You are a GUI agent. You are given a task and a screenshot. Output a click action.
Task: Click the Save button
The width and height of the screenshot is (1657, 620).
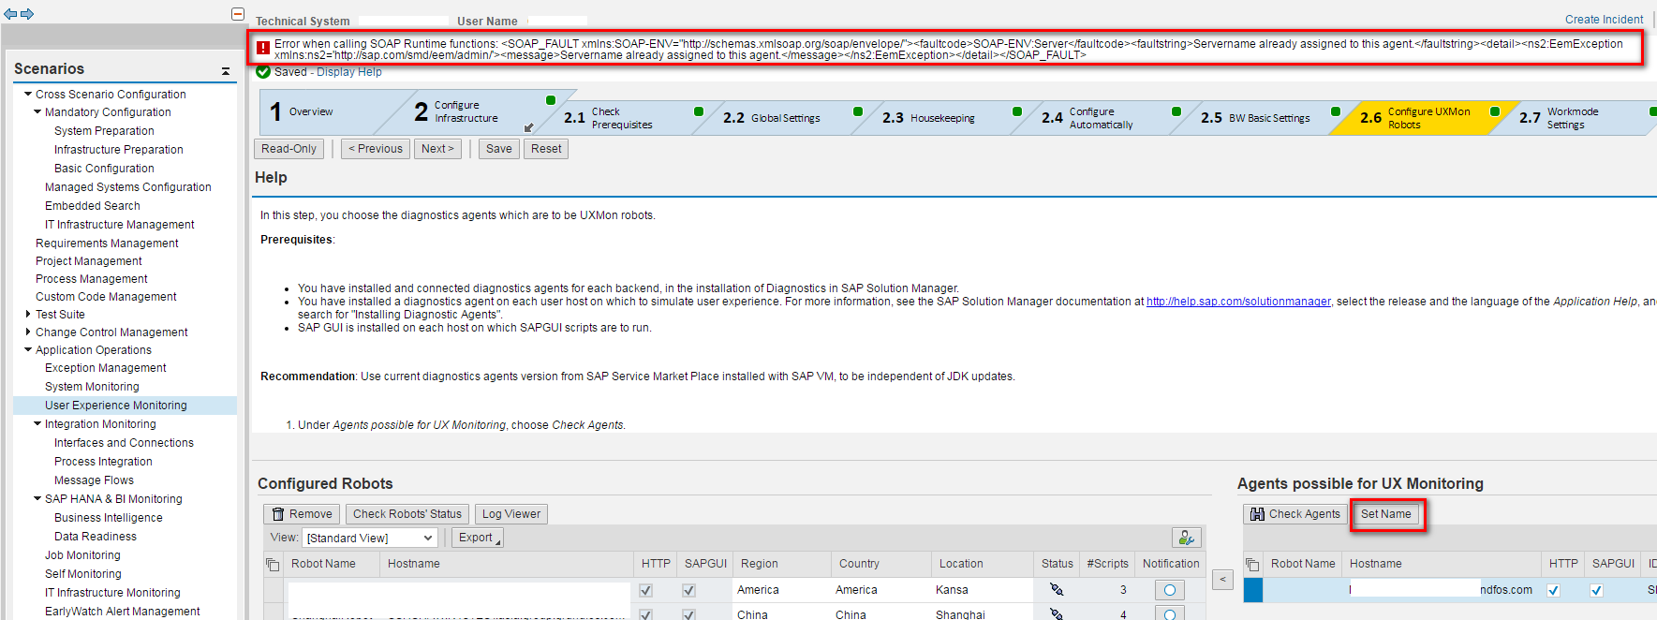point(499,149)
